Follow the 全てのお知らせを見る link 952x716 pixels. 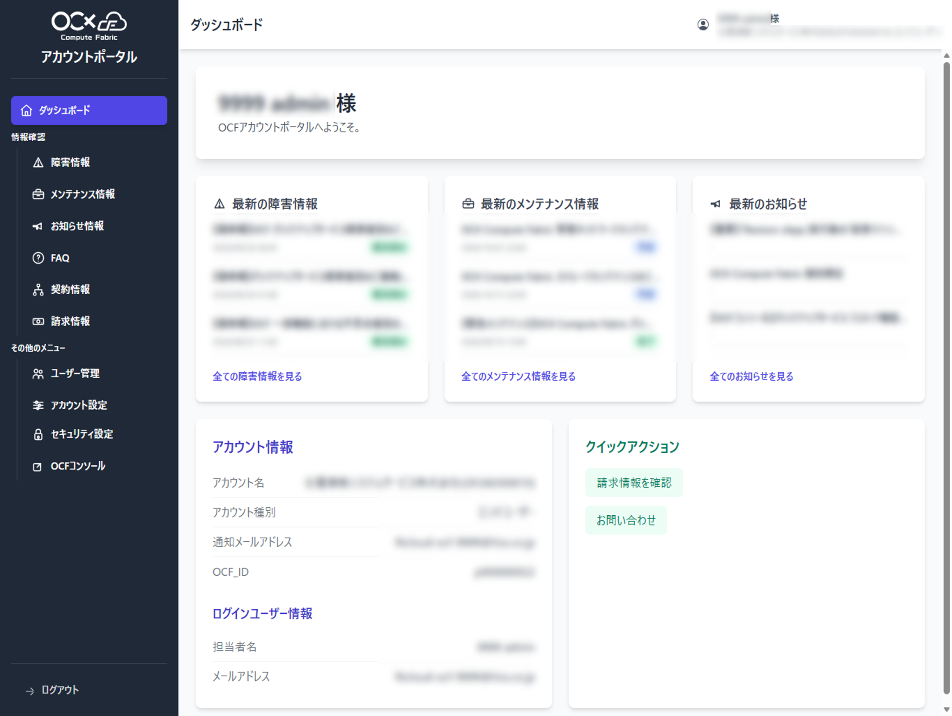(751, 376)
